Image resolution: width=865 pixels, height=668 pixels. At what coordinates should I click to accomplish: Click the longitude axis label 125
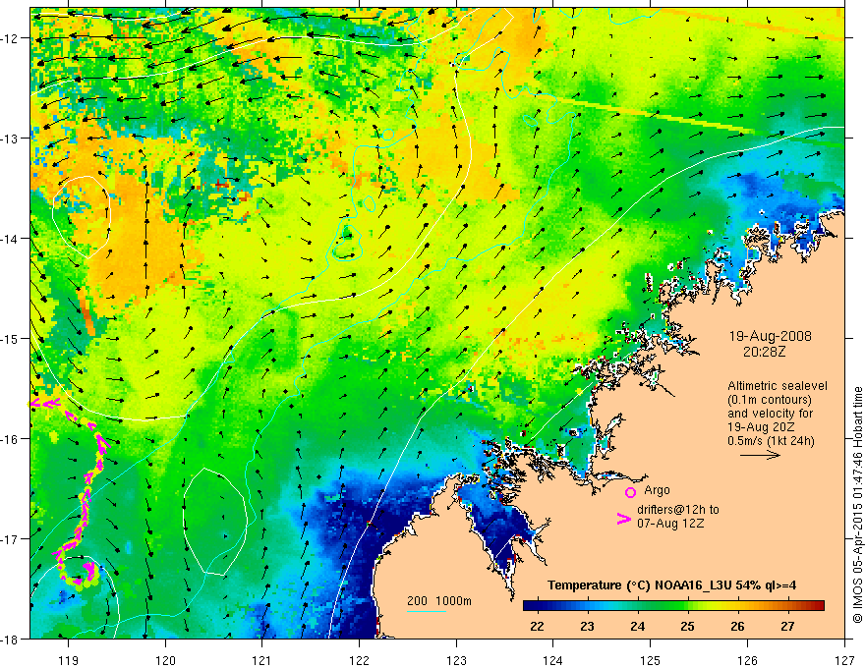pos(651,660)
